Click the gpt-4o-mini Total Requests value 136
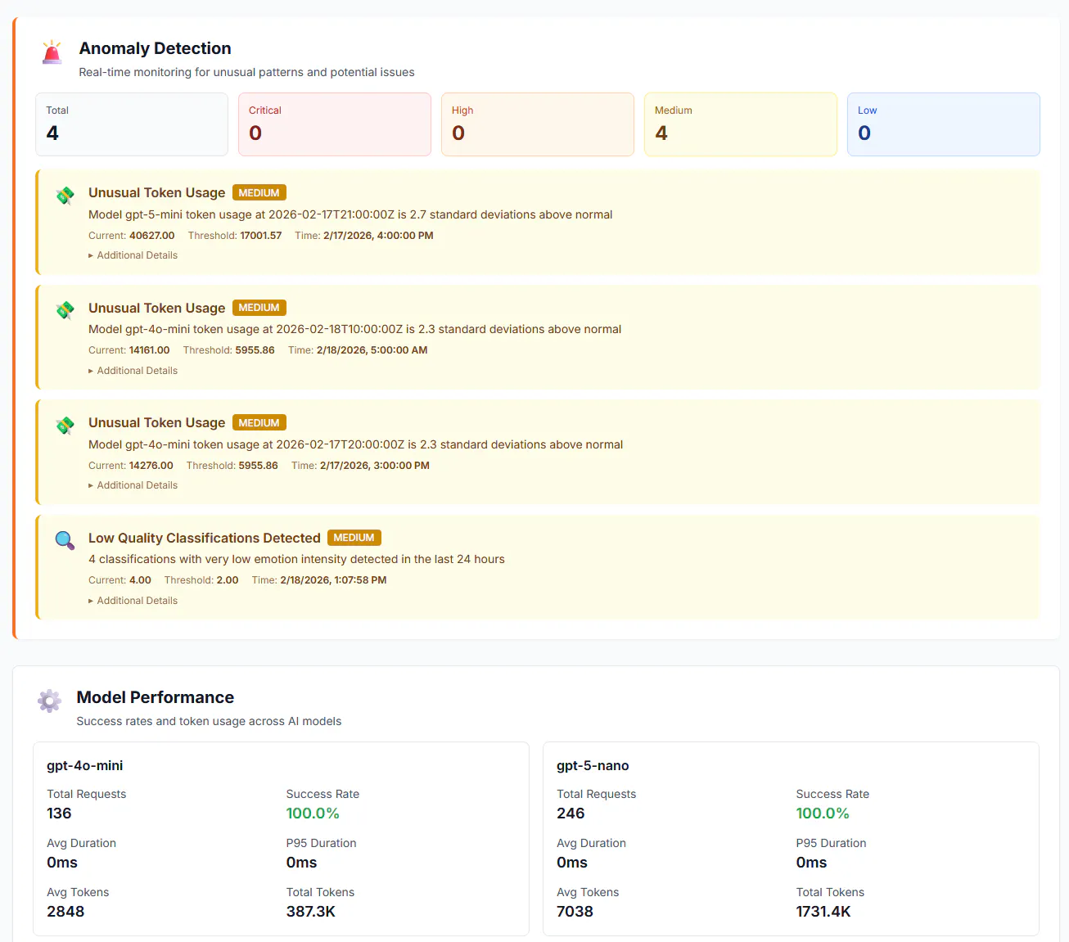Viewport: 1069px width, 942px height. (59, 814)
